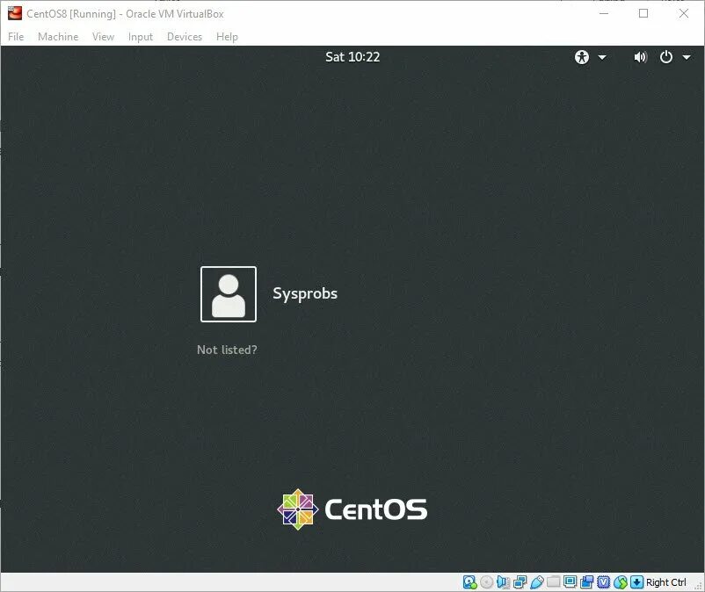Screen dimensions: 705x592
Task: Click the power icon in top bar
Action: coord(666,57)
